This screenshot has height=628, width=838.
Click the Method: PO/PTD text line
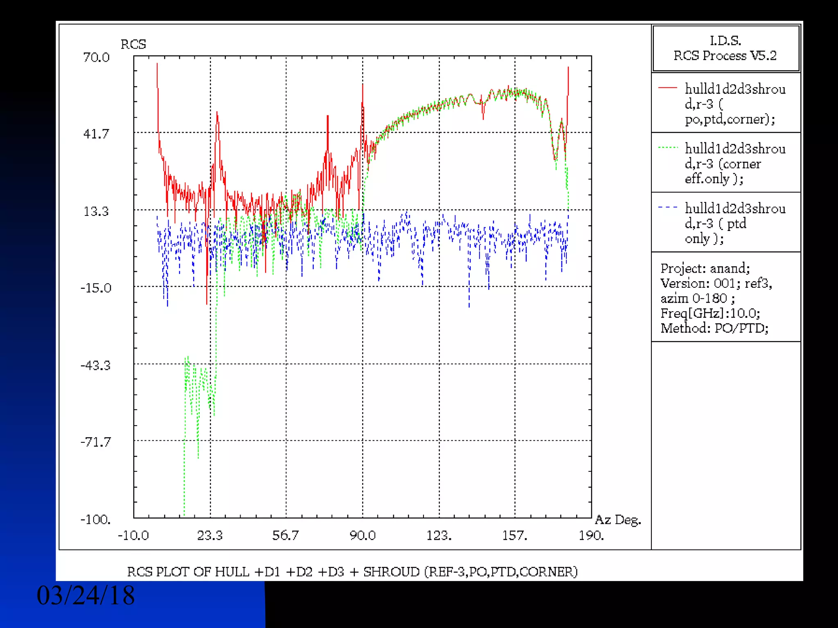(x=714, y=328)
